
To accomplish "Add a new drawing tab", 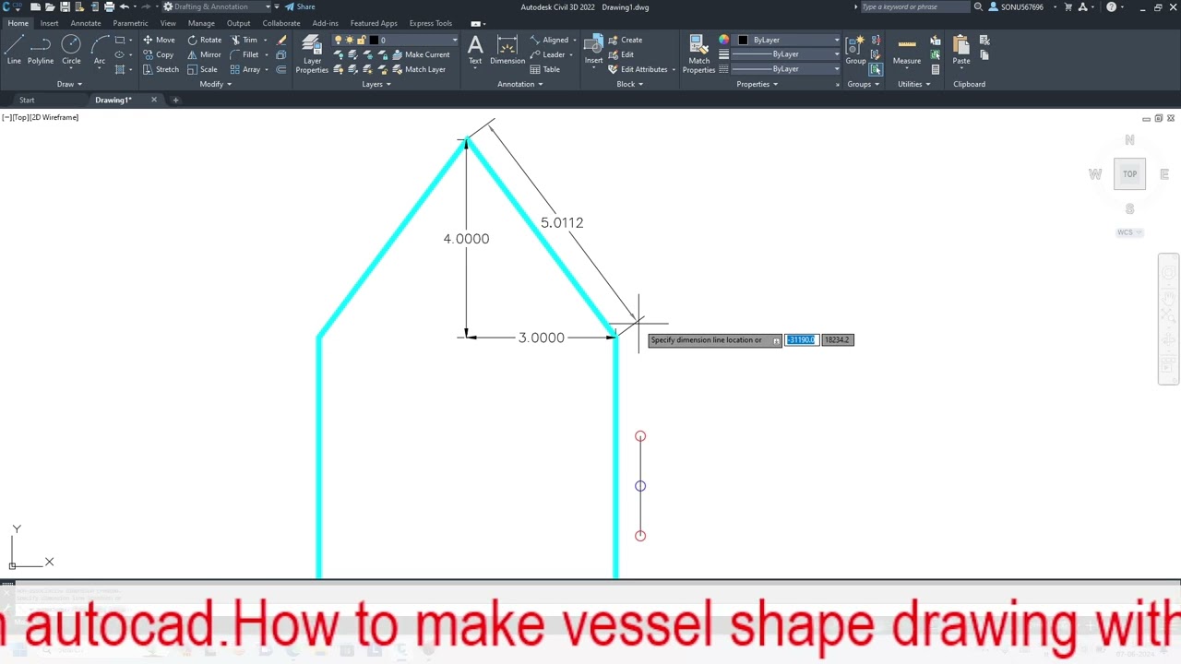I will pyautogui.click(x=175, y=100).
